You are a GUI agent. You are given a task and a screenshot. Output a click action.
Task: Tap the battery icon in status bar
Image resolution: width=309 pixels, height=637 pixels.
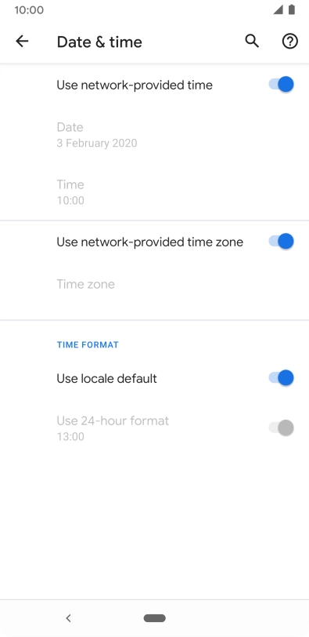[292, 9]
